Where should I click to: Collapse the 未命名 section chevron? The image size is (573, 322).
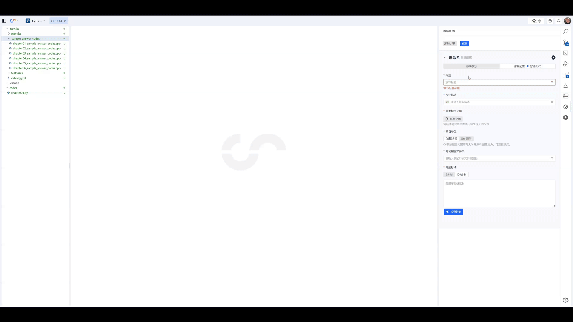(x=445, y=58)
